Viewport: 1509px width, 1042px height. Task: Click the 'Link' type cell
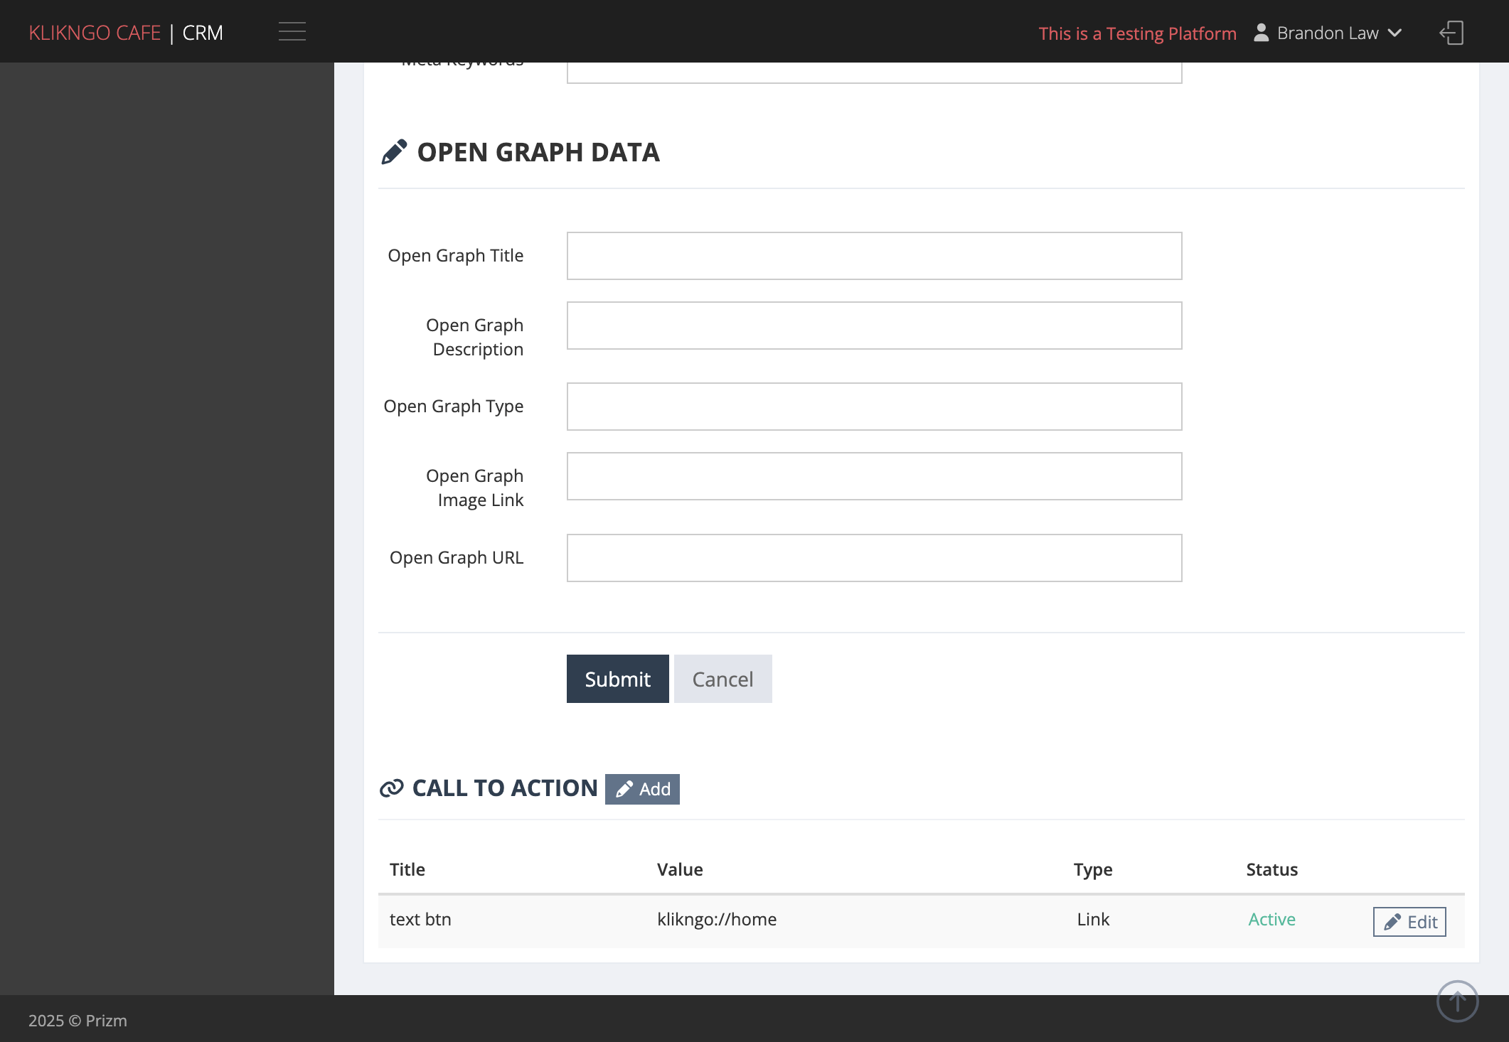click(1093, 919)
